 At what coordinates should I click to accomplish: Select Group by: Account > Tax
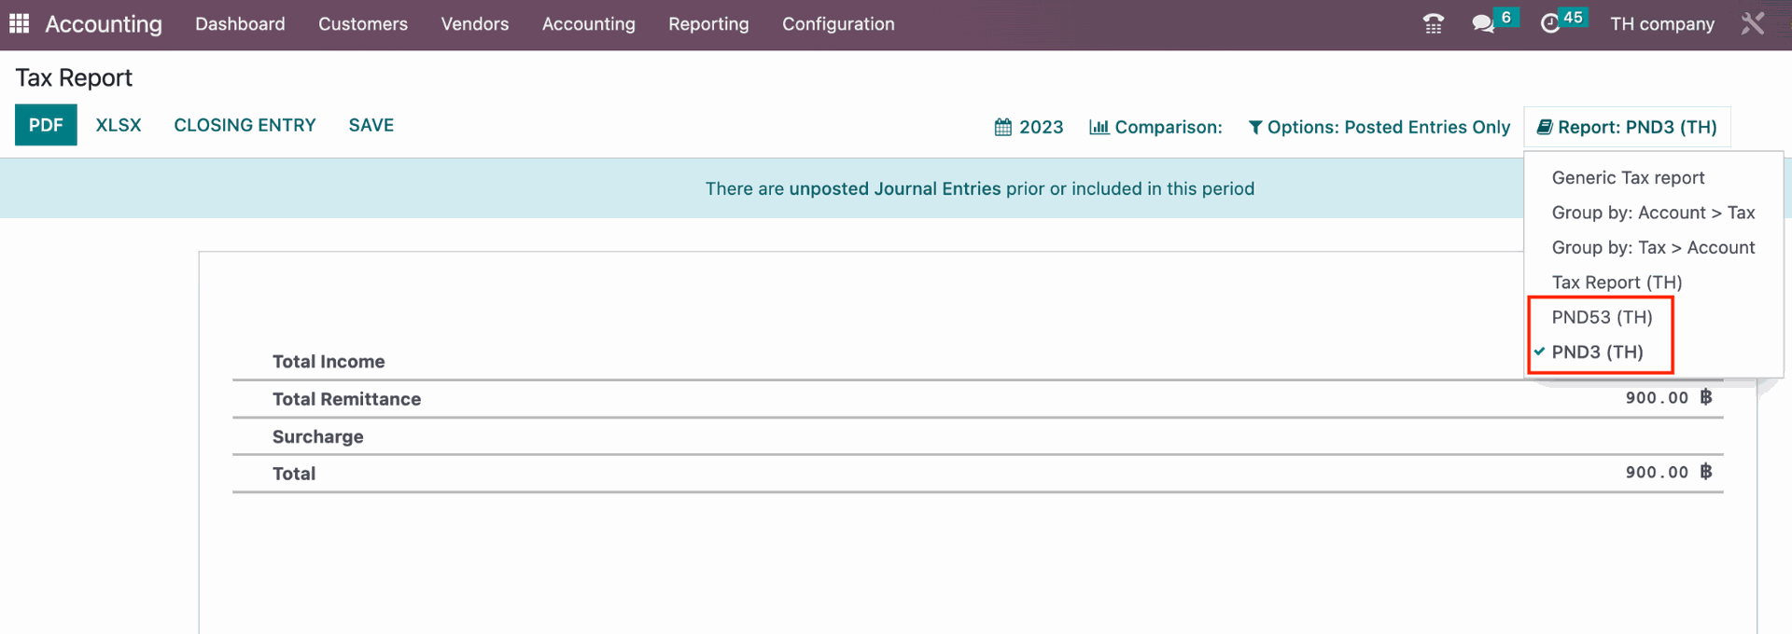click(x=1653, y=213)
